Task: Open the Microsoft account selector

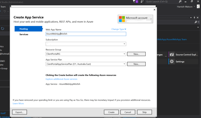Action: pyautogui.click(x=135, y=19)
